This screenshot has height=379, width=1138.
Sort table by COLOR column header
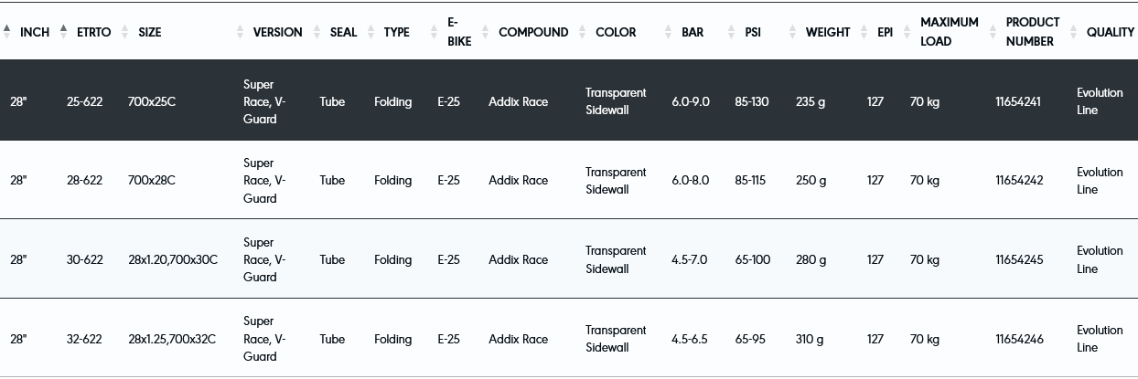616,32
